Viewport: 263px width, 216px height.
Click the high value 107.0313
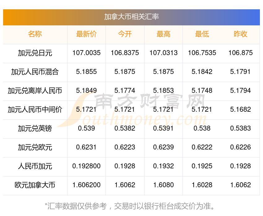tap(163, 53)
